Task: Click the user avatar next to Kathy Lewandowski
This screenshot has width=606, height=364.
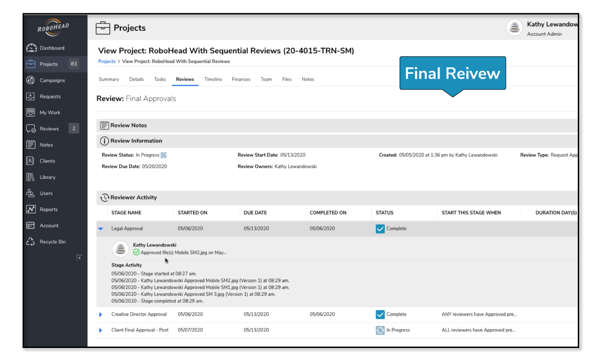Action: point(515,28)
